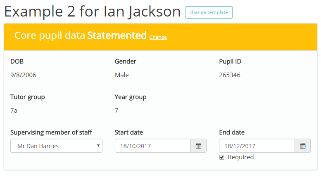
Task: Toggle the Required checkbox
Action: click(x=222, y=157)
